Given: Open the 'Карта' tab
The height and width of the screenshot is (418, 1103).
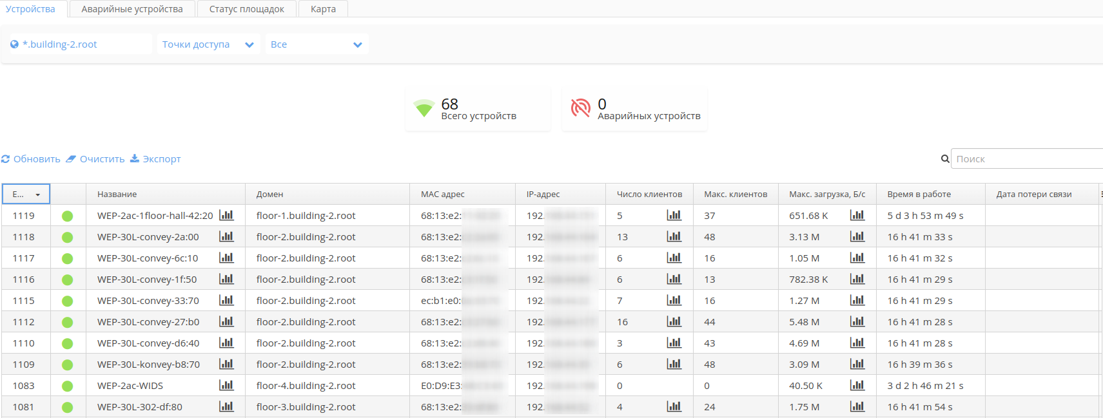Looking at the screenshot, I should pos(323,9).
